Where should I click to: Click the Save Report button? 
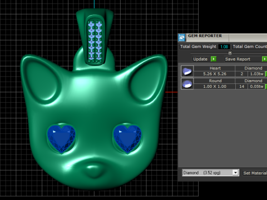point(243,59)
